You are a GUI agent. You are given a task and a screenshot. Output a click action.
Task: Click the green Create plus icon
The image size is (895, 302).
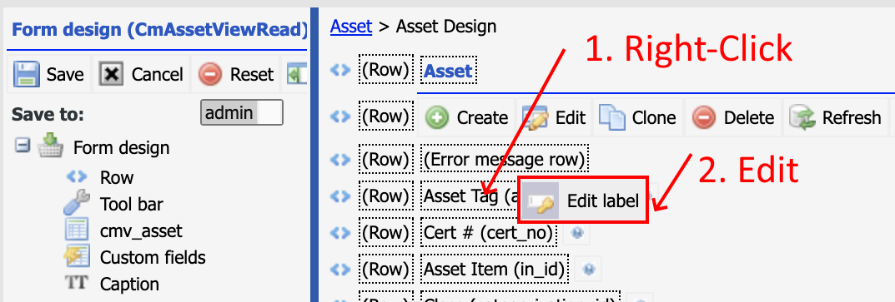(x=437, y=117)
